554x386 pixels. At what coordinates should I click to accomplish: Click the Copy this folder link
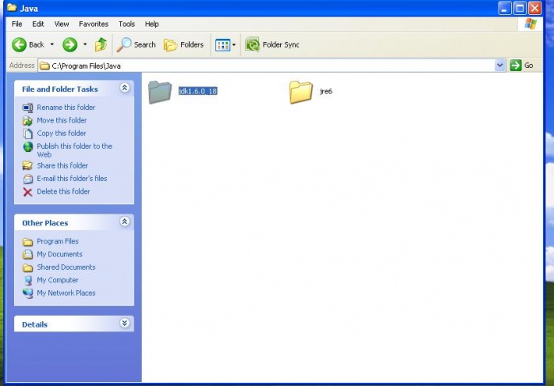click(x=62, y=134)
